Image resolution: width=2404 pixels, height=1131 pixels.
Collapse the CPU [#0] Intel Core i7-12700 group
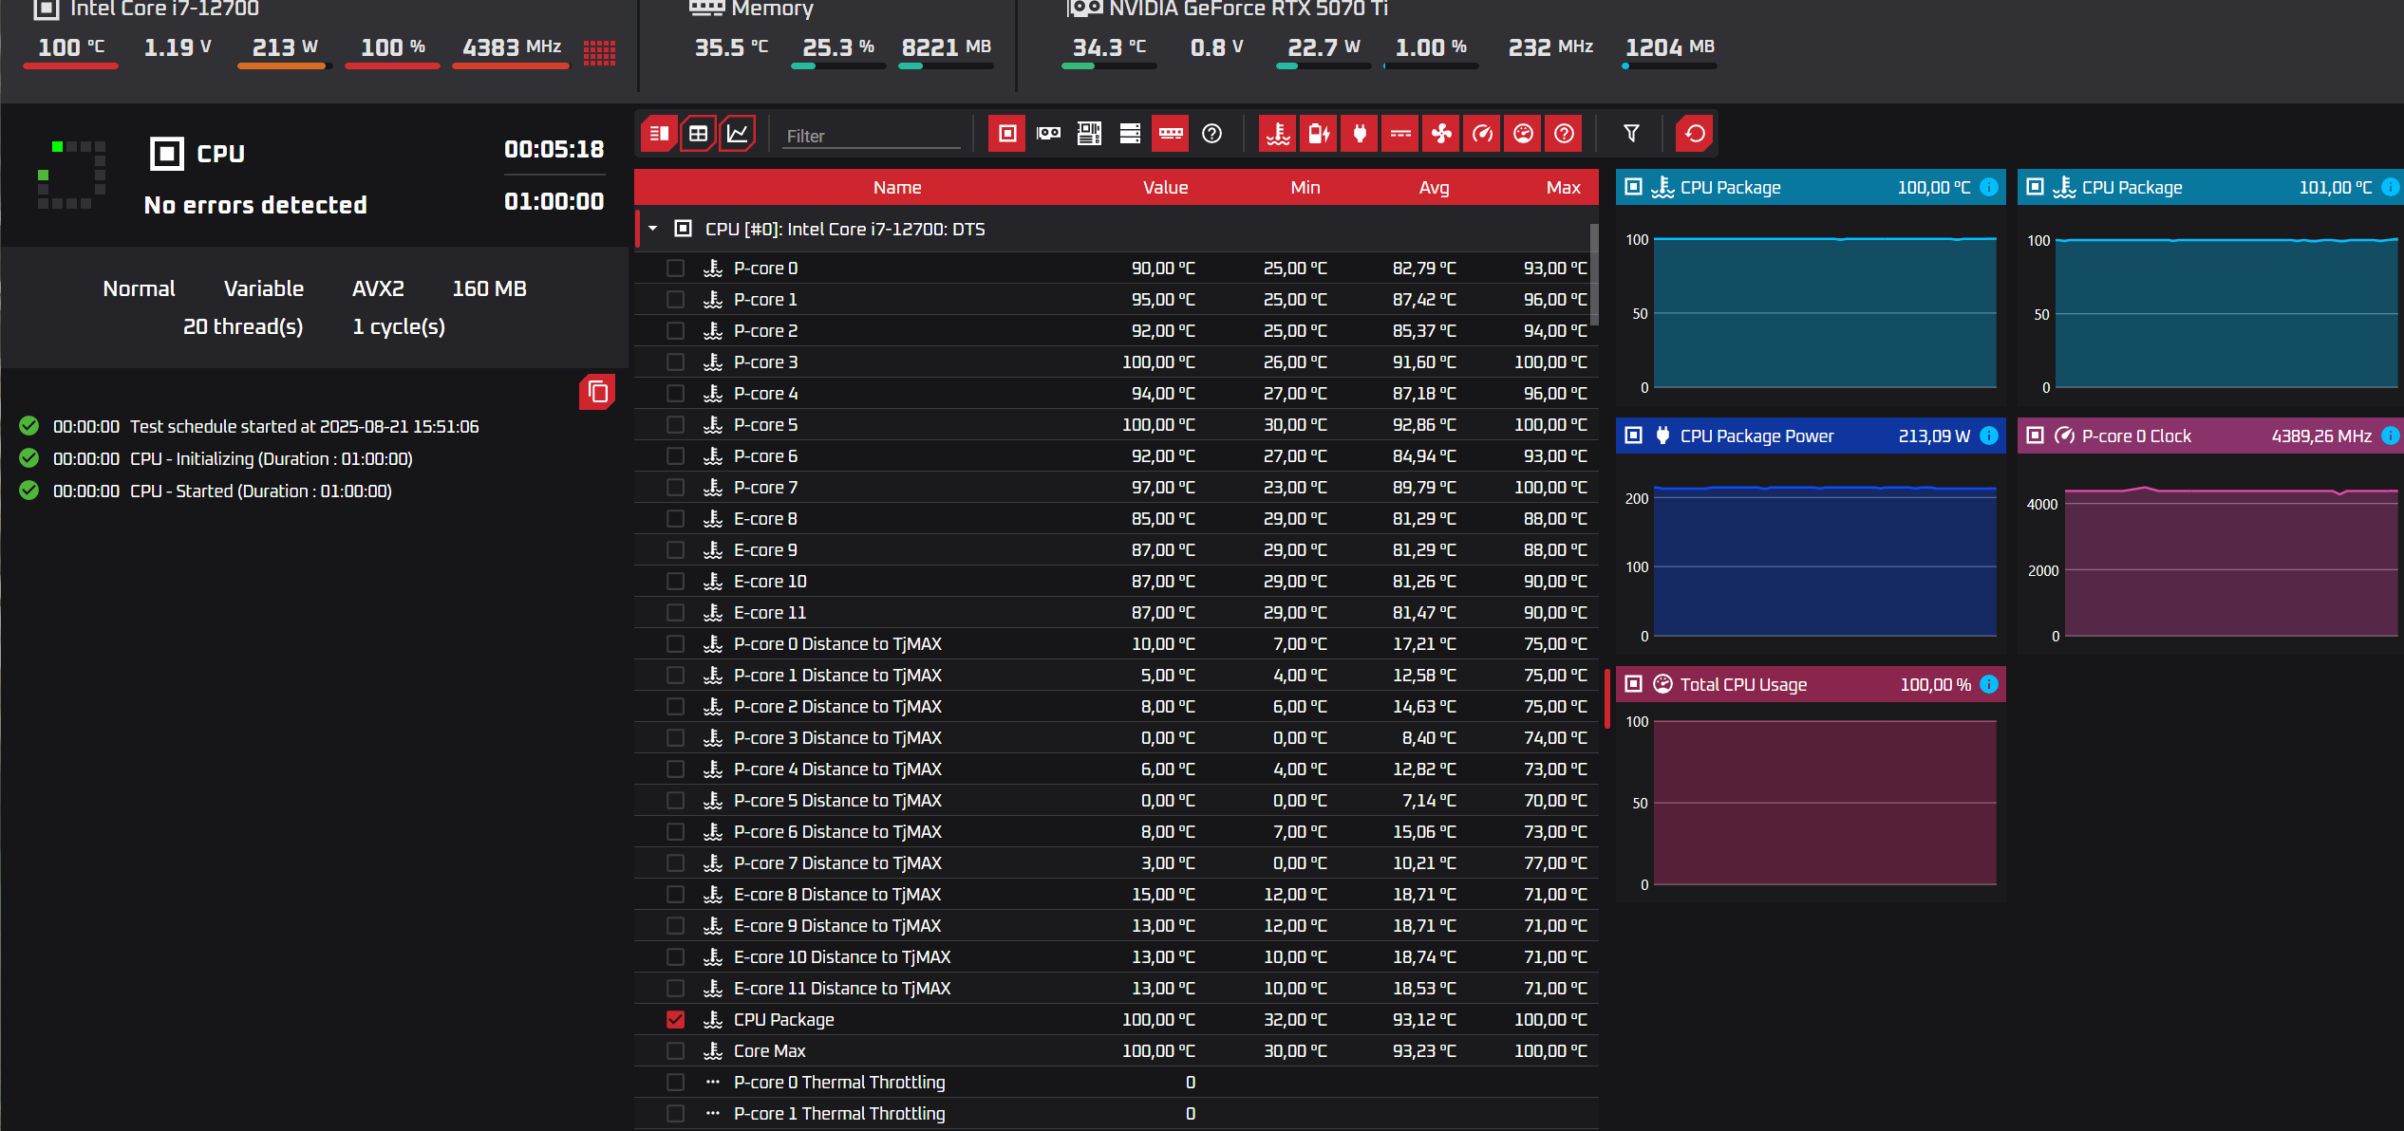click(653, 229)
